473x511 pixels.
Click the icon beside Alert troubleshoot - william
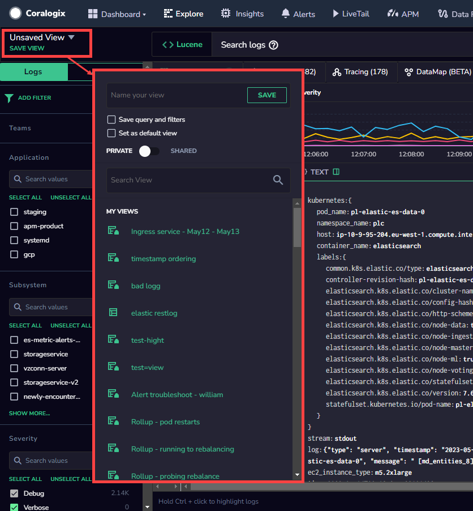tap(113, 394)
